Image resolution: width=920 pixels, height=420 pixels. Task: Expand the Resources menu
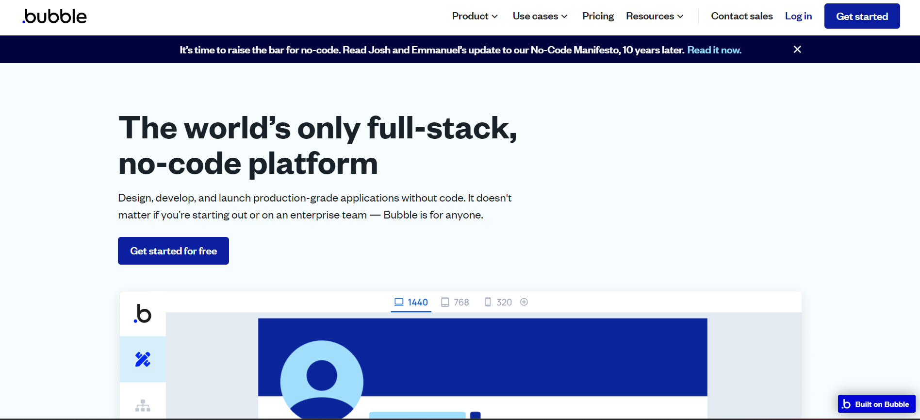655,16
